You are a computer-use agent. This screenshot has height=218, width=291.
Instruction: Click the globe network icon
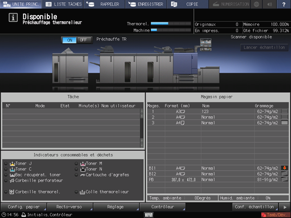point(257,4)
